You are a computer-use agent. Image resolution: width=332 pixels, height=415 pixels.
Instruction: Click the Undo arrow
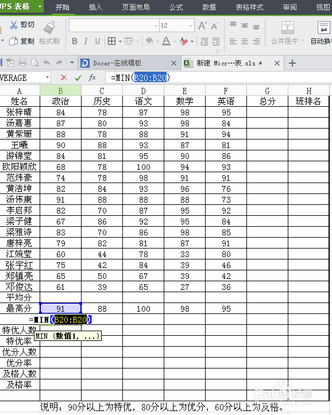coord(47,63)
